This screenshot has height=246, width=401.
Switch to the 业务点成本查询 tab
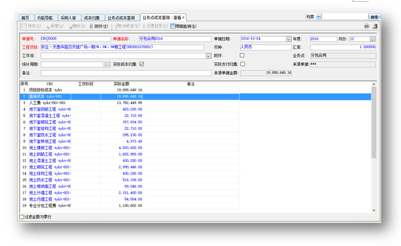click(x=121, y=18)
